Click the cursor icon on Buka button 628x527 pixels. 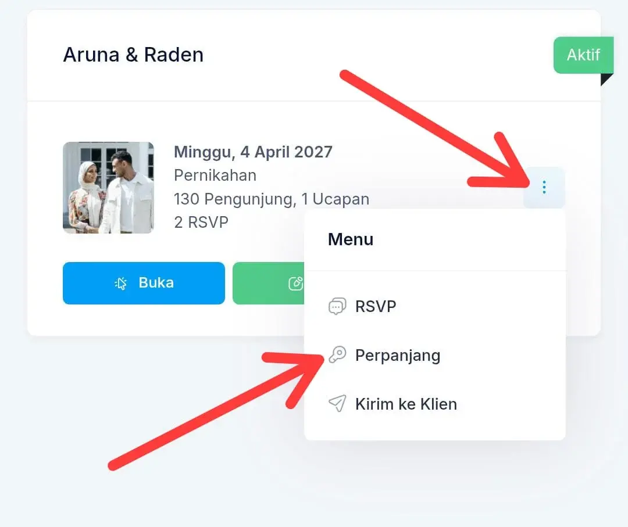[120, 284]
